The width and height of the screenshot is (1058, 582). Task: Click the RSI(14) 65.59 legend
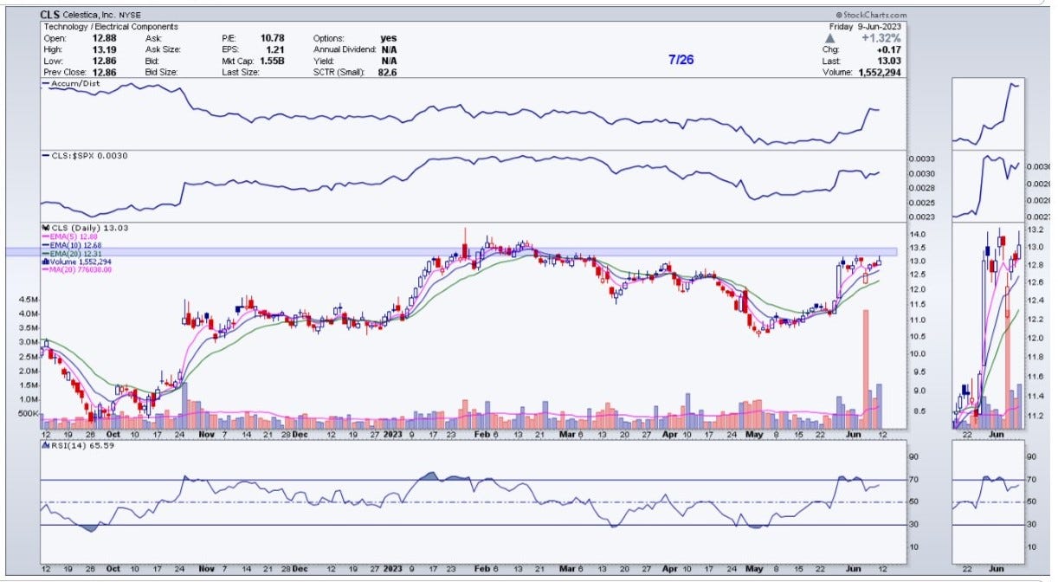pyautogui.click(x=78, y=445)
